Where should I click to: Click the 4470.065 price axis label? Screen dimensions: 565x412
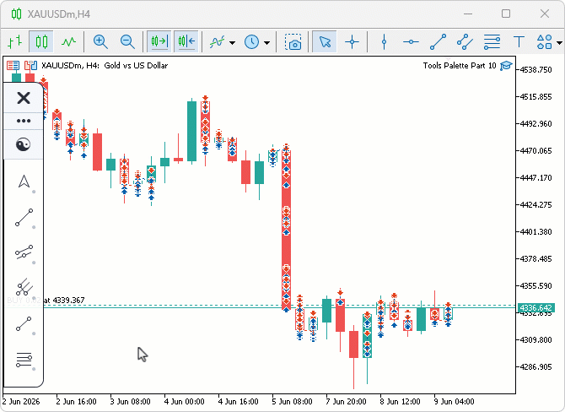(x=535, y=151)
